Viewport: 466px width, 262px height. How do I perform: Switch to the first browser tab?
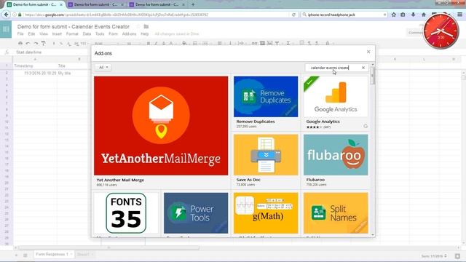(35, 4)
